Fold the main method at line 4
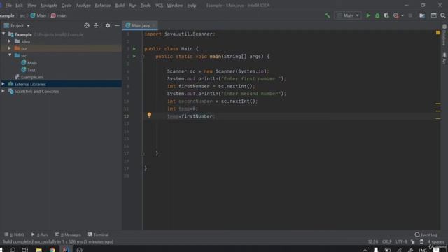Viewport: 448px width, 252px height. tap(142, 57)
